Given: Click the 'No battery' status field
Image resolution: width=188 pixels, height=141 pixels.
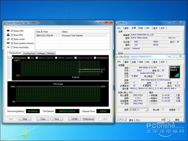Looking at the screenshot, I should coord(33,111).
